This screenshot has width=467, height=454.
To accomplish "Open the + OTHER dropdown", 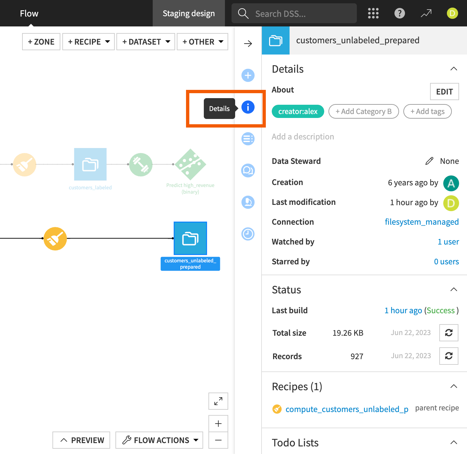I will pyautogui.click(x=202, y=42).
